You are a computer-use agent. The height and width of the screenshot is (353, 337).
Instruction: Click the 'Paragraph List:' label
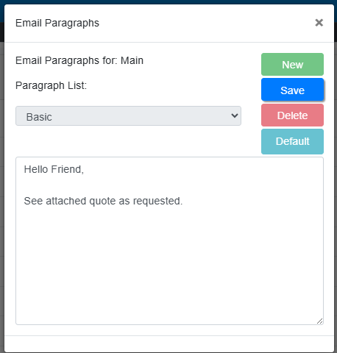[51, 85]
